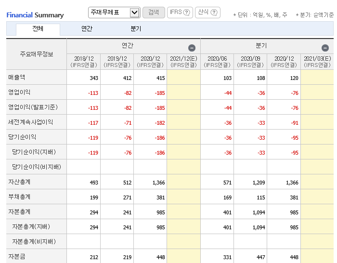This screenshot has width=337, height=263.
Task: Select 매출액 value 343 for 2018/12
Action: click(94, 78)
